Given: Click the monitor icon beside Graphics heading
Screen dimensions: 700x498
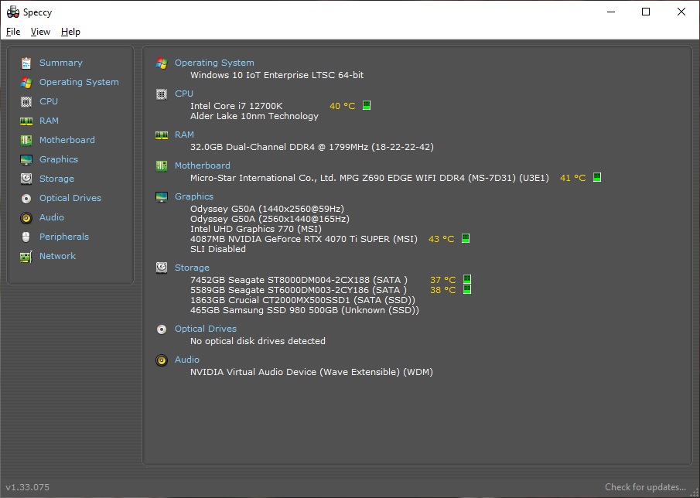Looking at the screenshot, I should [x=162, y=196].
